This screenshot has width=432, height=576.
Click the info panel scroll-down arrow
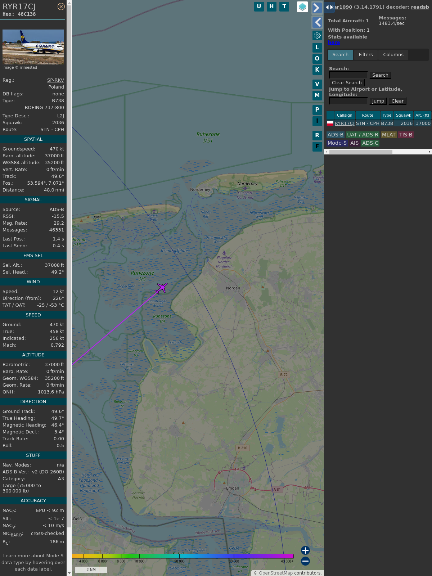point(69,573)
